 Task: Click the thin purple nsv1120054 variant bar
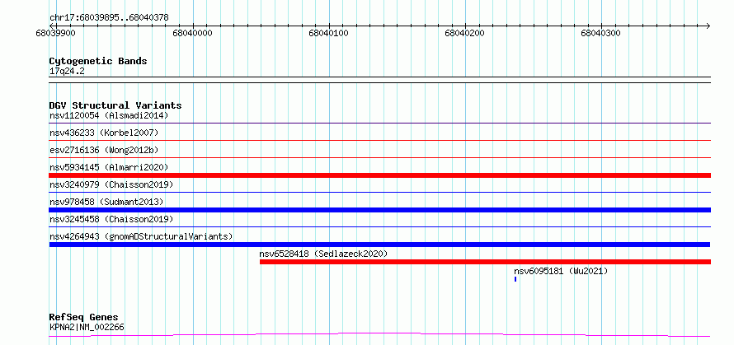pyautogui.click(x=379, y=123)
